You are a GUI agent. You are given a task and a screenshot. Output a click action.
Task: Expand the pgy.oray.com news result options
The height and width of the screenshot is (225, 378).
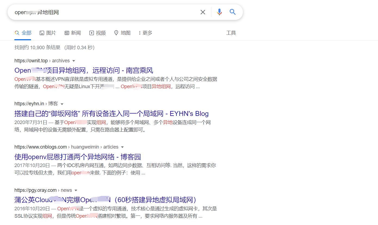pyautogui.click(x=76, y=190)
